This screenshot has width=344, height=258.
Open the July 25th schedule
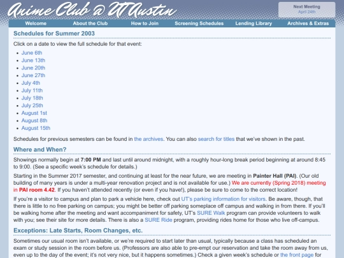[32, 106]
